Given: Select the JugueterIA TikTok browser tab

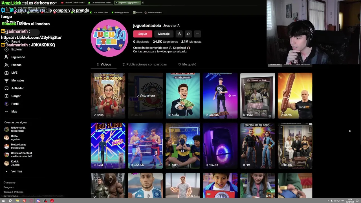Looking at the screenshot, I should click(127, 3).
